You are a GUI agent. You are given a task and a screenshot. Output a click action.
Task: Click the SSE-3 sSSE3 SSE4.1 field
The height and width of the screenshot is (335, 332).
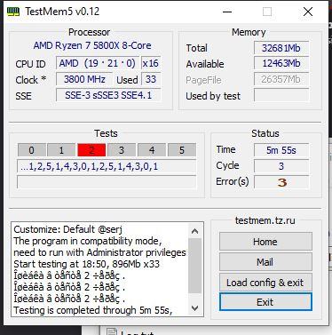(x=108, y=95)
